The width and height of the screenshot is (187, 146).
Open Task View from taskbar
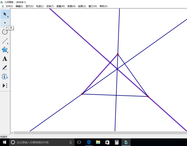coord(79,142)
